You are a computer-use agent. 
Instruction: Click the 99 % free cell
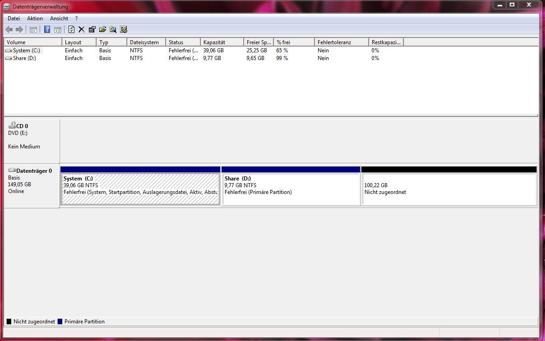coord(282,58)
